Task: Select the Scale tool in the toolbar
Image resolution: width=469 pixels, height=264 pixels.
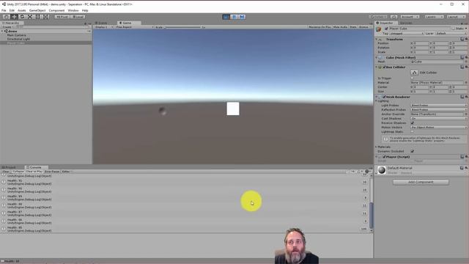Action: pyautogui.click(x=30, y=17)
